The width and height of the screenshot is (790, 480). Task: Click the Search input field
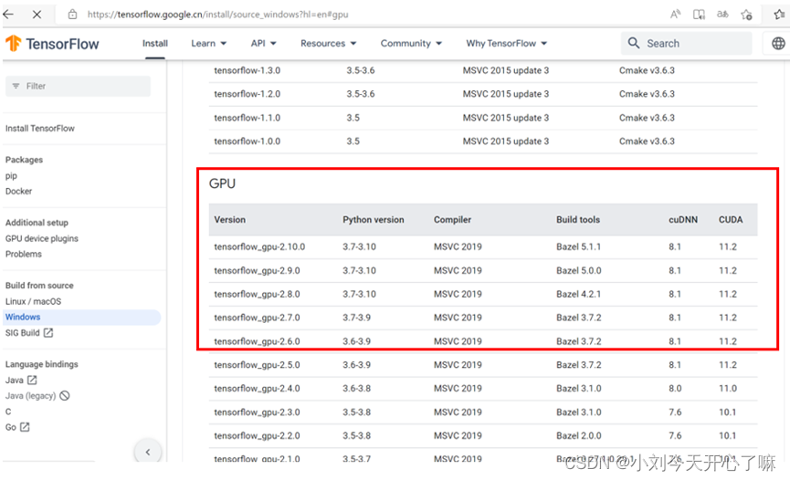[x=686, y=43]
